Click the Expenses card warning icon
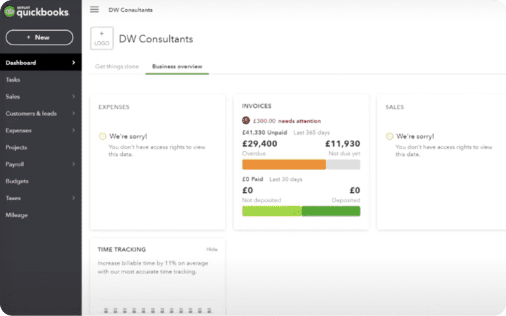The height and width of the screenshot is (316, 506). tap(102, 136)
